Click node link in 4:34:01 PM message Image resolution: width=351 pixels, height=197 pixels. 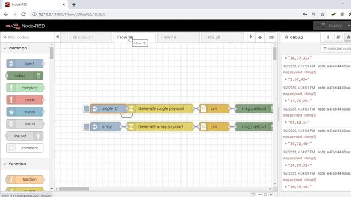click(x=335, y=88)
